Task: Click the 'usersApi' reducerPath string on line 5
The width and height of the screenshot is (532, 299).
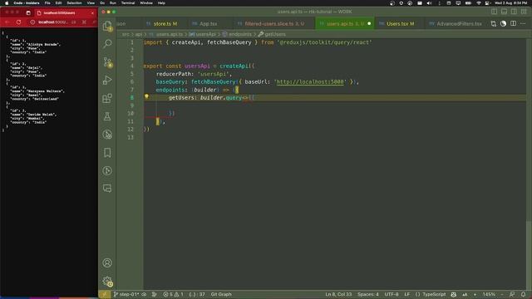Action: [214, 74]
